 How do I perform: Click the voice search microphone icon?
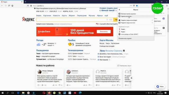107,20
